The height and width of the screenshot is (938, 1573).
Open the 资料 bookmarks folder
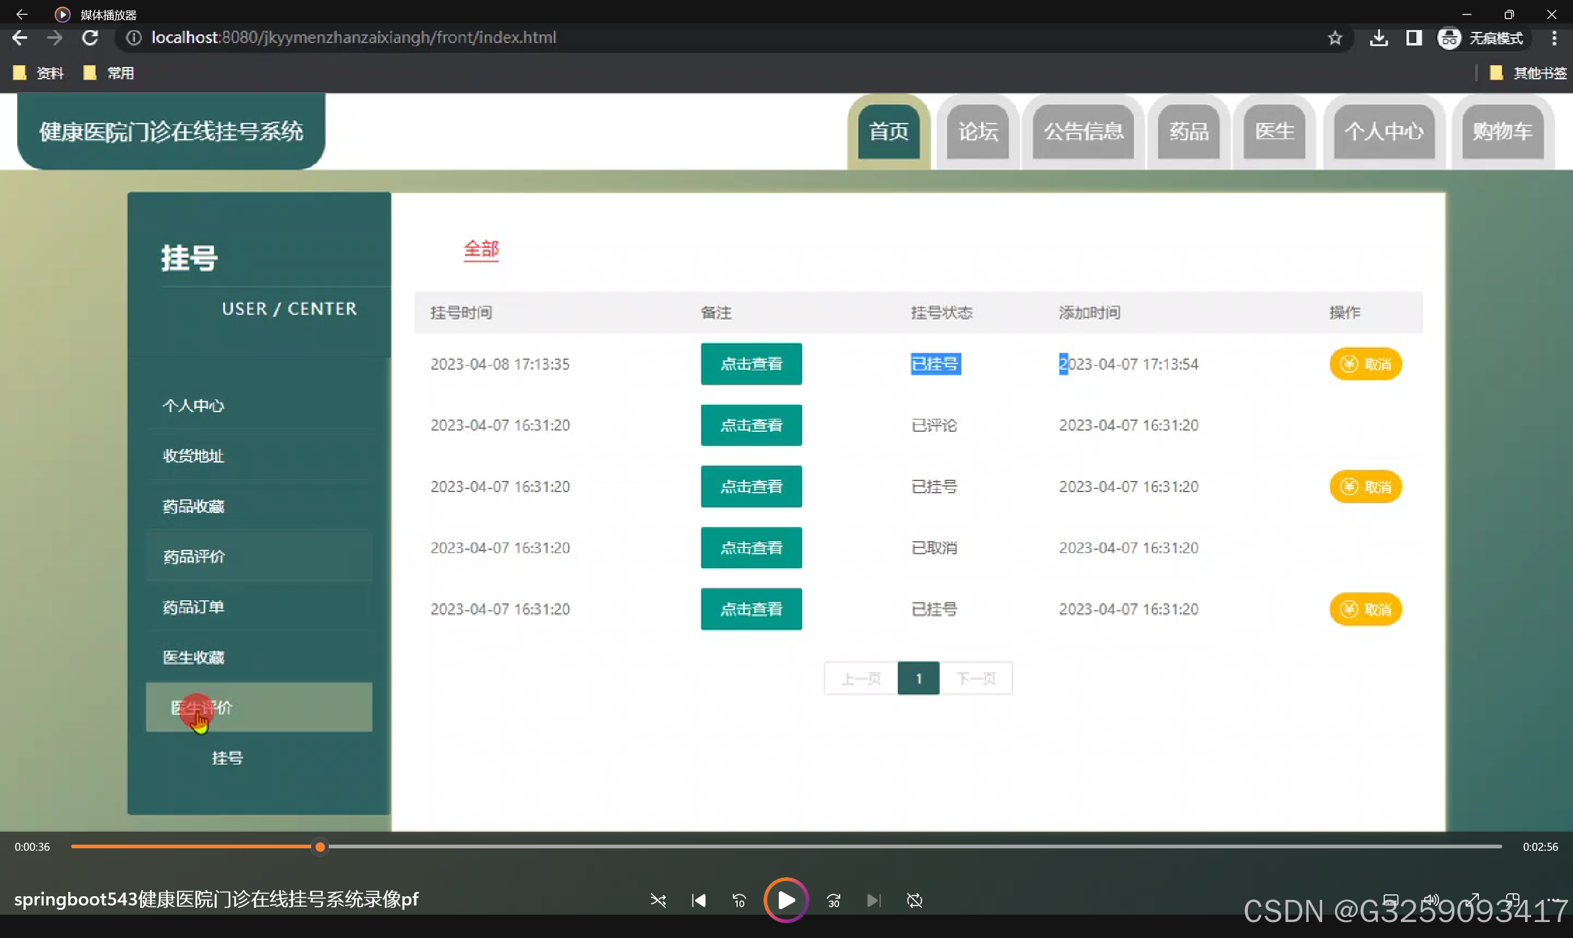coord(39,73)
